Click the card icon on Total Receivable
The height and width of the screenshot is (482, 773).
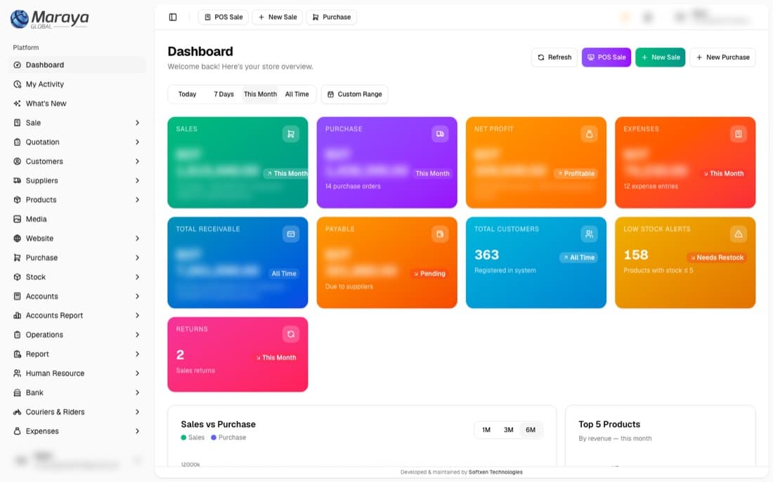pyautogui.click(x=291, y=234)
